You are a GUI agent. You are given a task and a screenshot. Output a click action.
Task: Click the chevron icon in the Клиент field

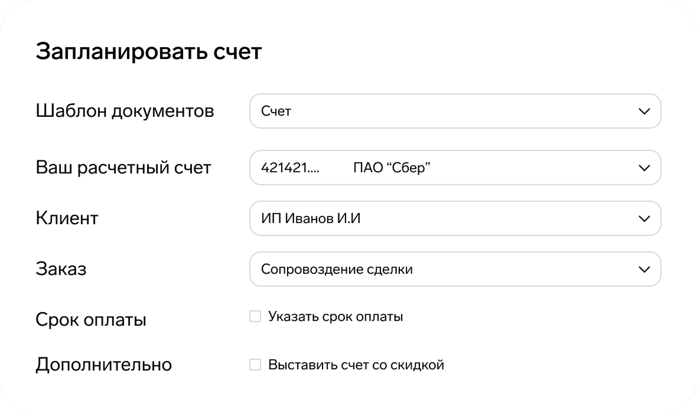tap(644, 218)
